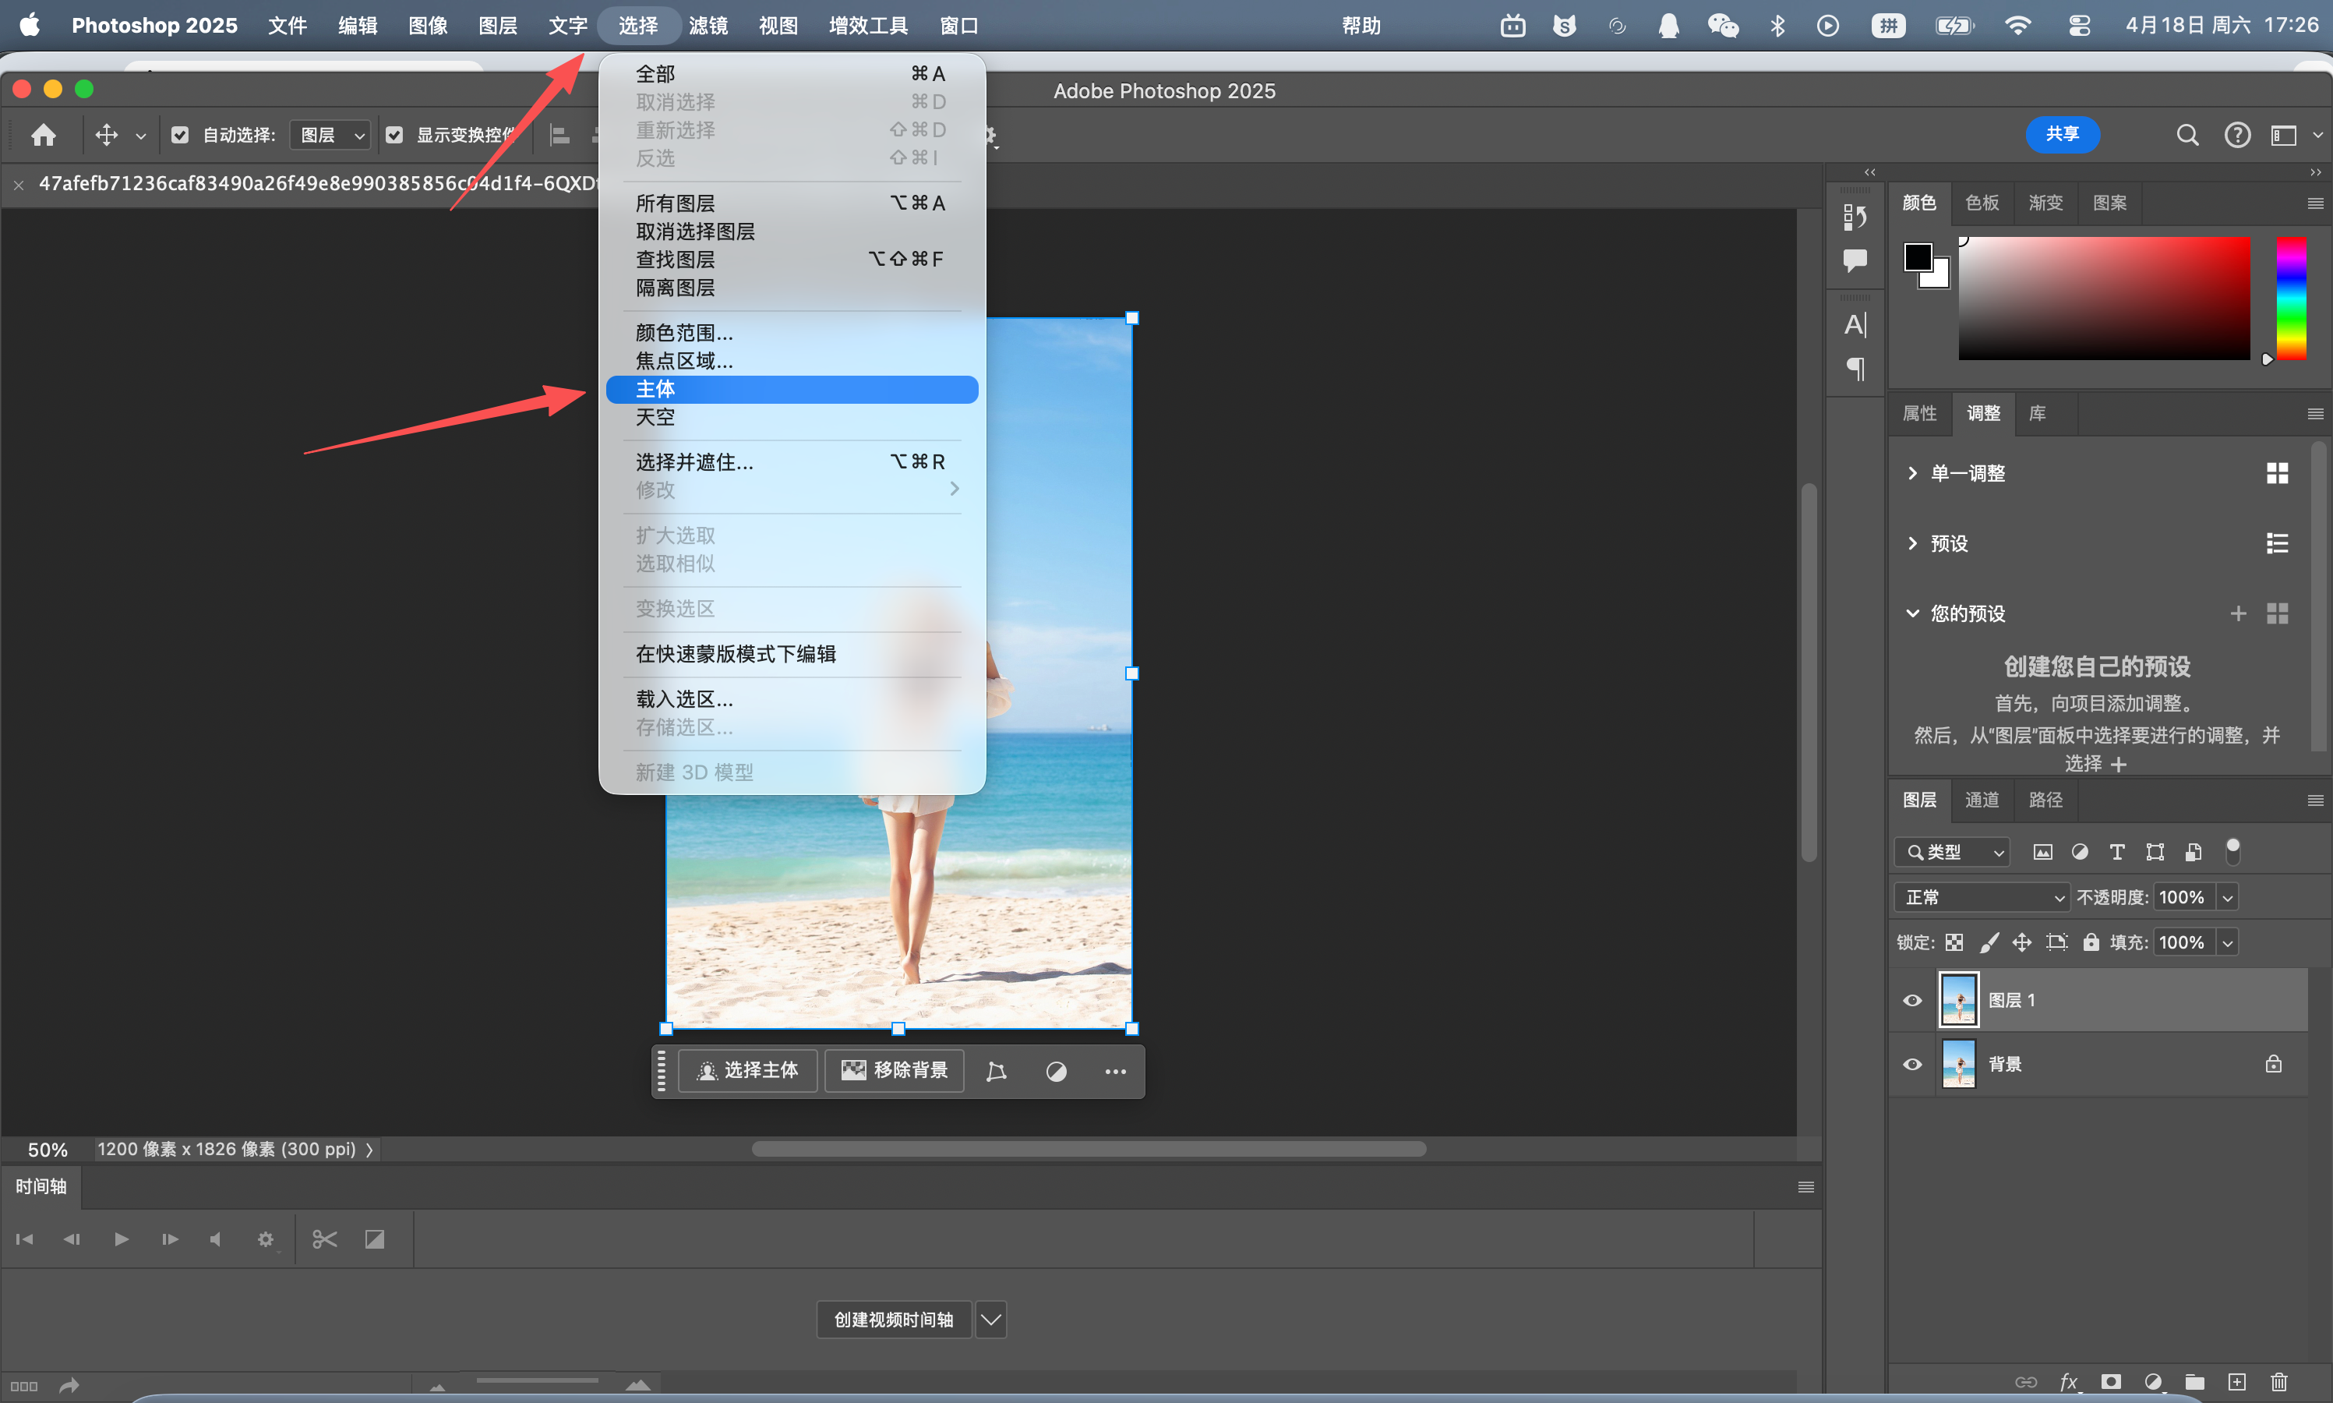The image size is (2333, 1403).
Task: Click the 移除背景 button
Action: [x=894, y=1070]
